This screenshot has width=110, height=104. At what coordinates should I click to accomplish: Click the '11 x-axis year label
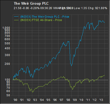point(88,100)
